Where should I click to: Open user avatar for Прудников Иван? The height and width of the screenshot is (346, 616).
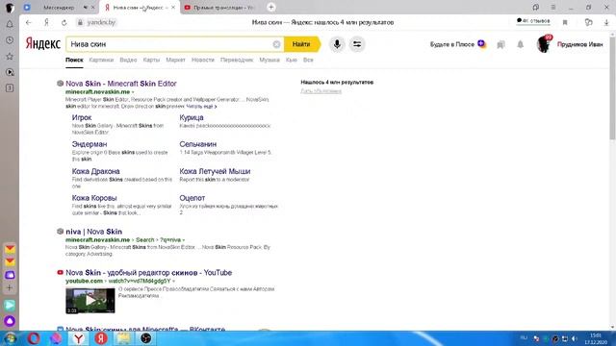544,44
